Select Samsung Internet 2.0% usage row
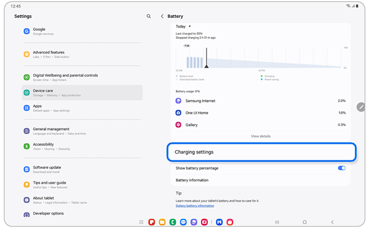Screen dimensions: 369x228 click(x=261, y=101)
